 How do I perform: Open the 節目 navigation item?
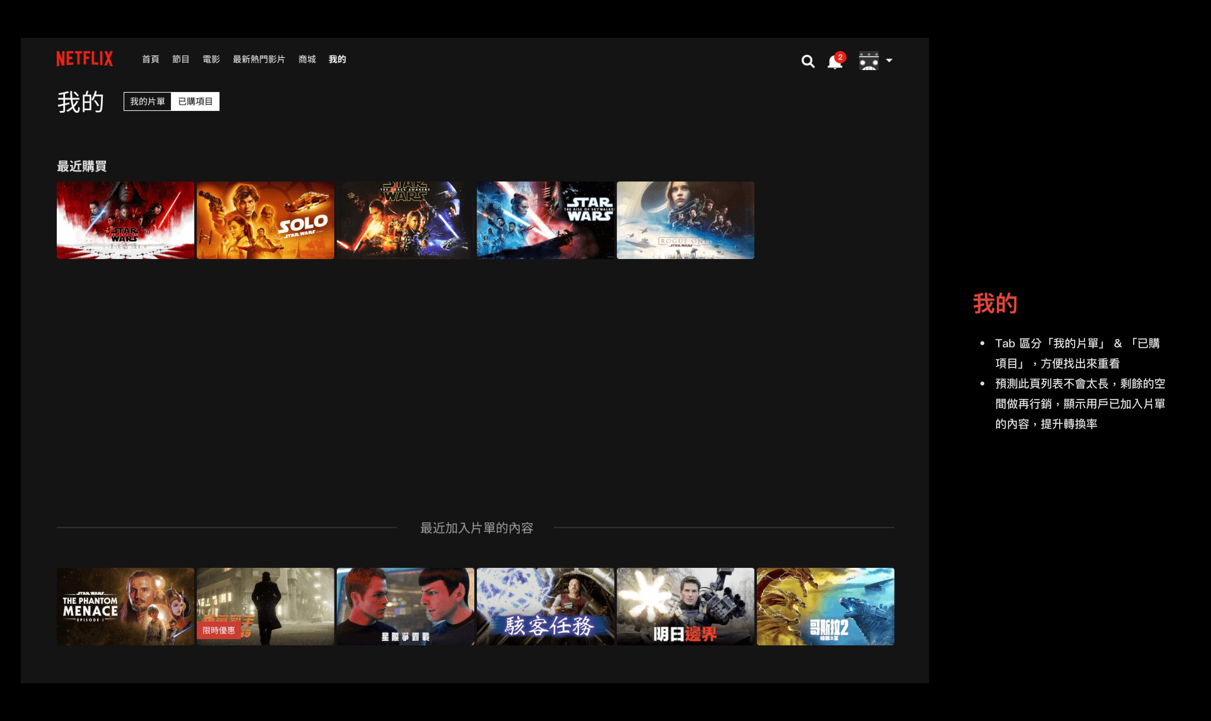coord(180,59)
